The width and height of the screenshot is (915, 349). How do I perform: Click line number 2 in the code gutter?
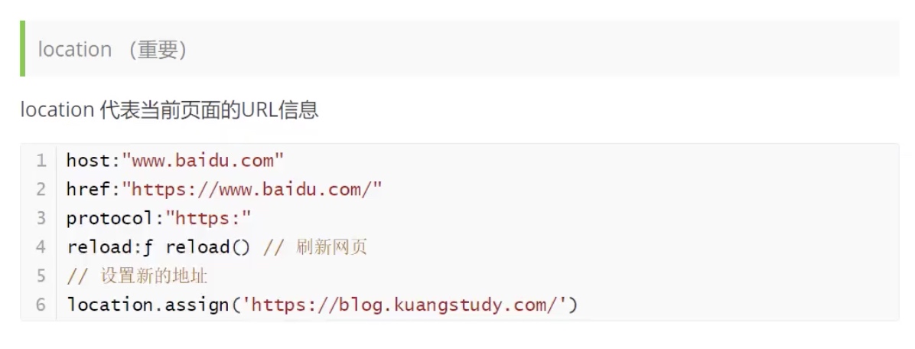[41, 189]
